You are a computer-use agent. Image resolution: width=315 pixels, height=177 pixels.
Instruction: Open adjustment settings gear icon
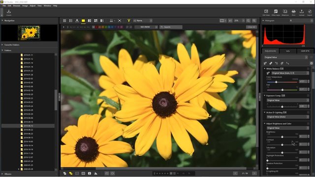point(312,63)
